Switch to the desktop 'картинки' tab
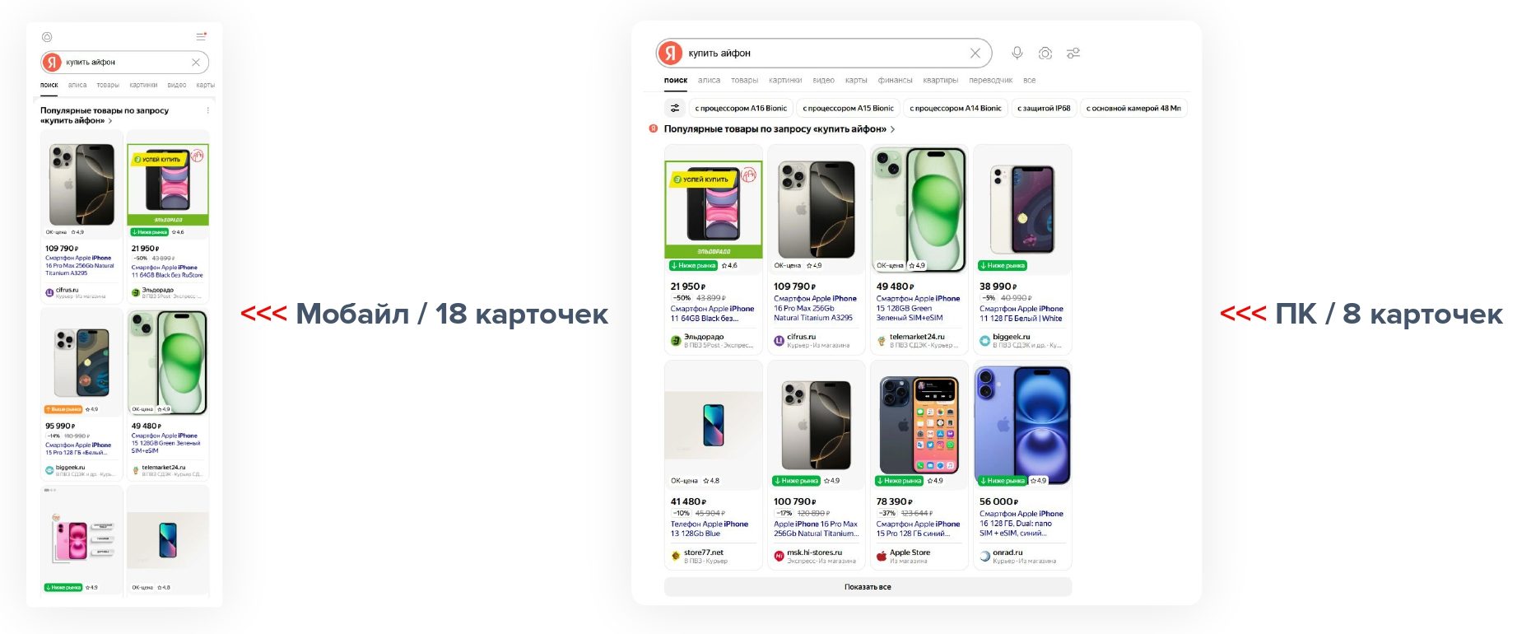Screen dimensions: 1531x634 (x=785, y=81)
